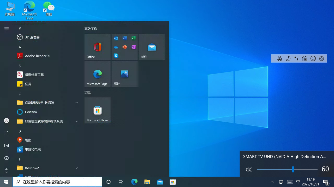Viewport: 334px width, 187px height.
Task: Launch Cortana from the app list
Action: coord(47,112)
